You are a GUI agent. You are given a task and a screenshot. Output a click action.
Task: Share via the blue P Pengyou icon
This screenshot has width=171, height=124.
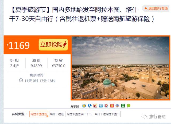pyautogui.click(x=101, y=106)
